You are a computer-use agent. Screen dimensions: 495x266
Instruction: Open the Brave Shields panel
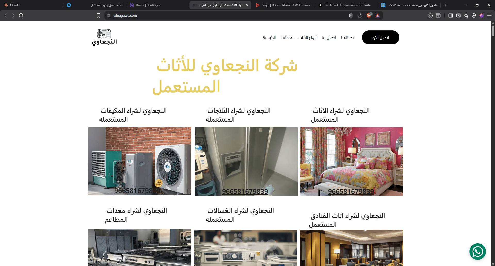369,15
